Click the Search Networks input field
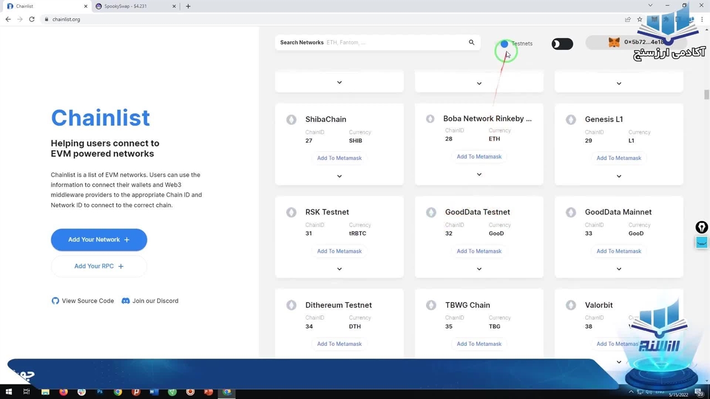Viewport: 710px width, 399px height. [377, 42]
